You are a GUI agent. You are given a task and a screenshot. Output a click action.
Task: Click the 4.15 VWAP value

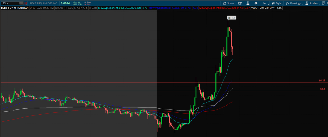click(x=279, y=8)
